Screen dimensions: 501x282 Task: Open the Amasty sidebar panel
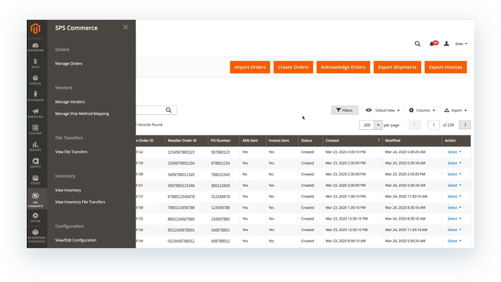[36, 164]
